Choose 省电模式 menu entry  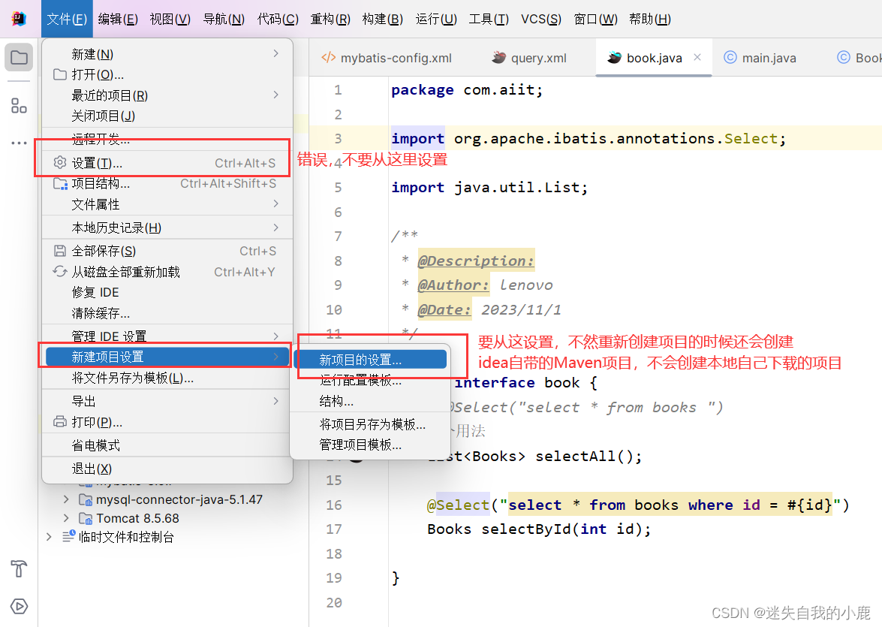pyautogui.click(x=167, y=445)
